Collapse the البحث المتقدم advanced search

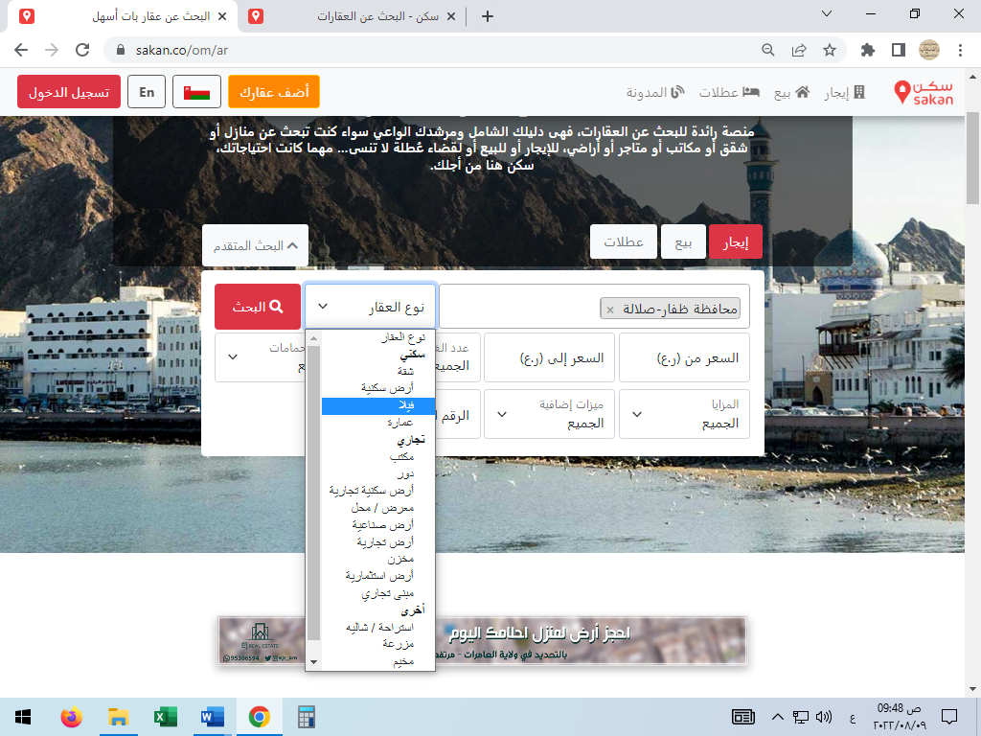tap(255, 245)
